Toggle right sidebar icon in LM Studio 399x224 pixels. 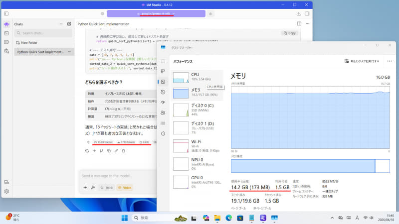tap(307, 14)
